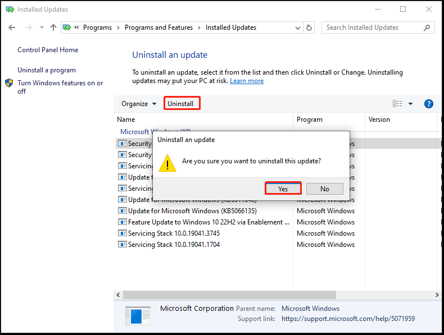Expand the address bar history dropdown

pos(298,27)
